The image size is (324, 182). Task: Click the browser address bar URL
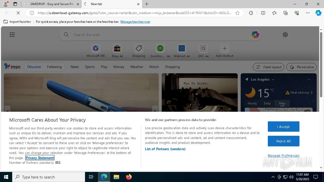point(134,13)
